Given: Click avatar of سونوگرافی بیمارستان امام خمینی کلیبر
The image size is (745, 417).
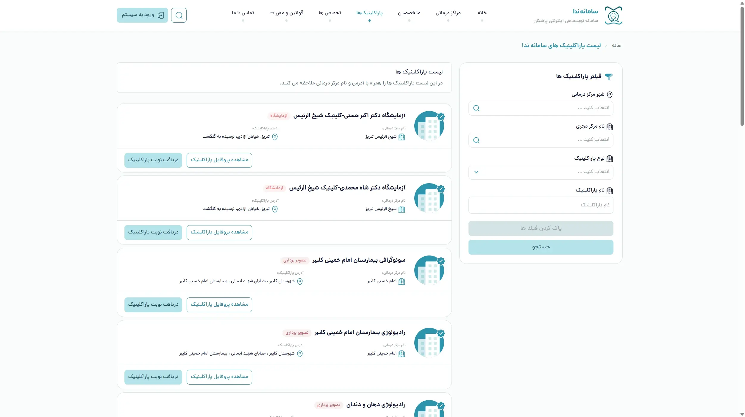Looking at the screenshot, I should [x=429, y=270].
